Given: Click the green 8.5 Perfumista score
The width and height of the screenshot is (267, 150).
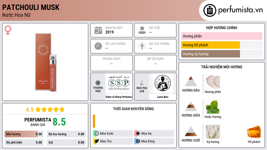Looking at the screenshot, I should [59, 122].
